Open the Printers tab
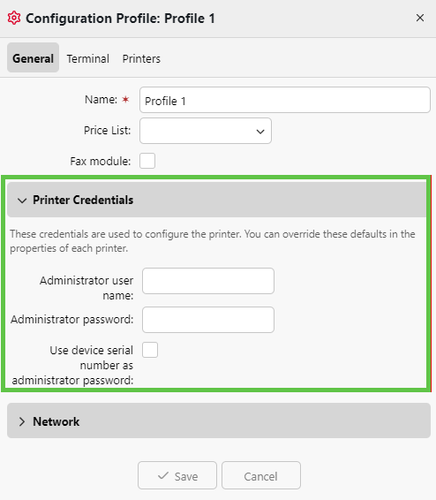 tap(141, 58)
